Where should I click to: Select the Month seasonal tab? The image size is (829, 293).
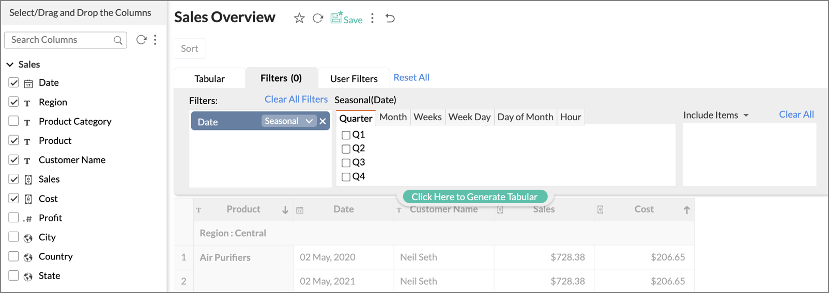click(393, 117)
